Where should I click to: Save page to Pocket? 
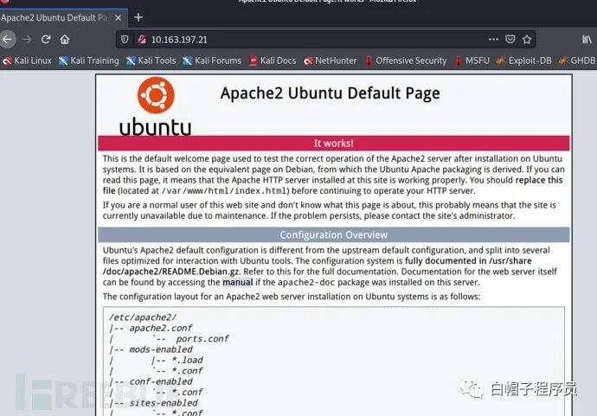[510, 39]
